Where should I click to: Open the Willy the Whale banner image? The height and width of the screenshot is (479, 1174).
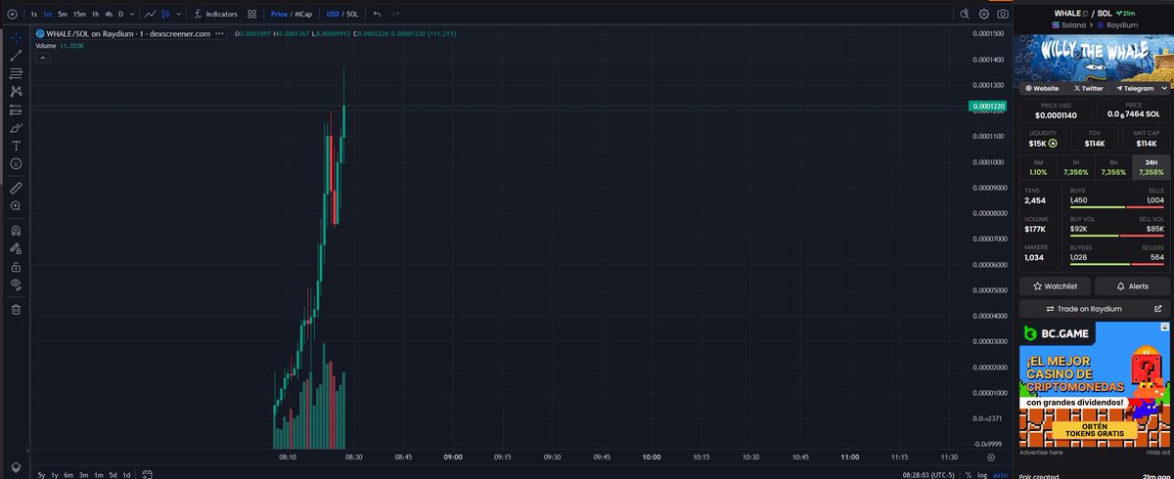click(x=1095, y=57)
